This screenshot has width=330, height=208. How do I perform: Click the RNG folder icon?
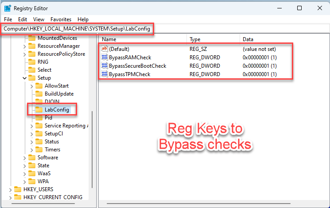(32, 62)
